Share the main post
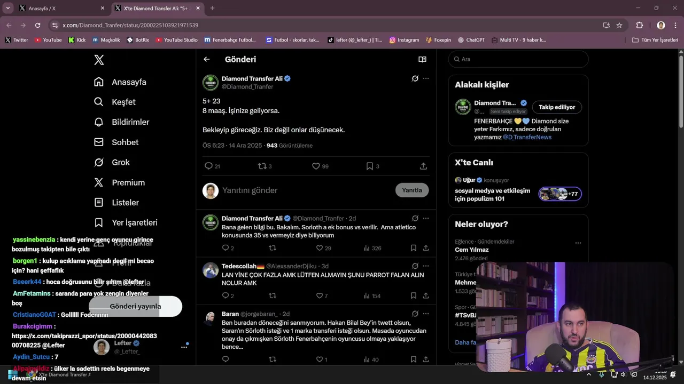Image resolution: width=684 pixels, height=384 pixels. point(423,166)
